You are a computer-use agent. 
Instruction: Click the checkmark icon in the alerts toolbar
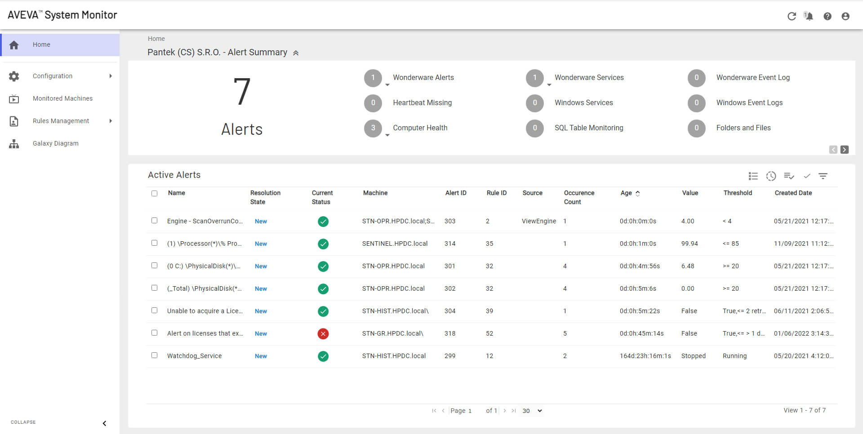807,176
